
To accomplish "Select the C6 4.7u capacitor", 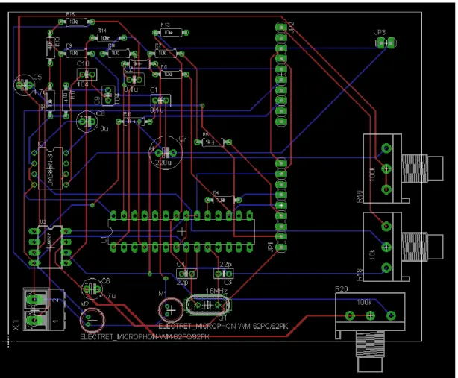I will [x=92, y=289].
